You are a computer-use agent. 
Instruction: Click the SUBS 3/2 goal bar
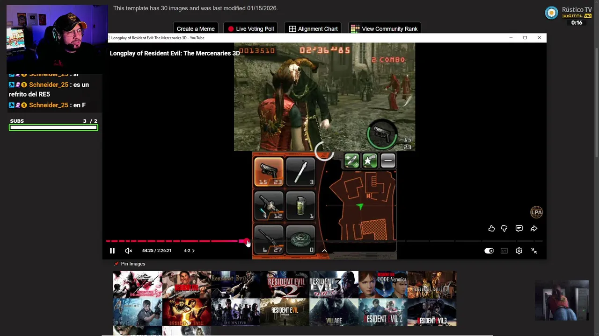[x=53, y=127]
